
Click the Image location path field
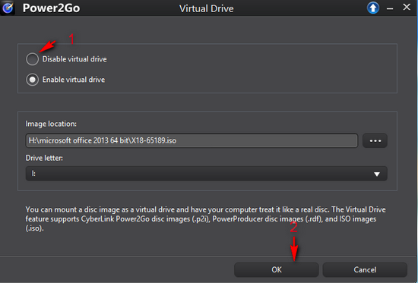(x=192, y=140)
